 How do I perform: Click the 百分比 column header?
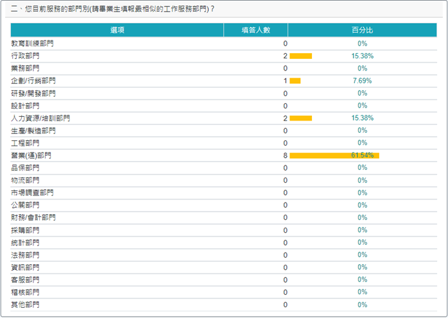point(362,30)
